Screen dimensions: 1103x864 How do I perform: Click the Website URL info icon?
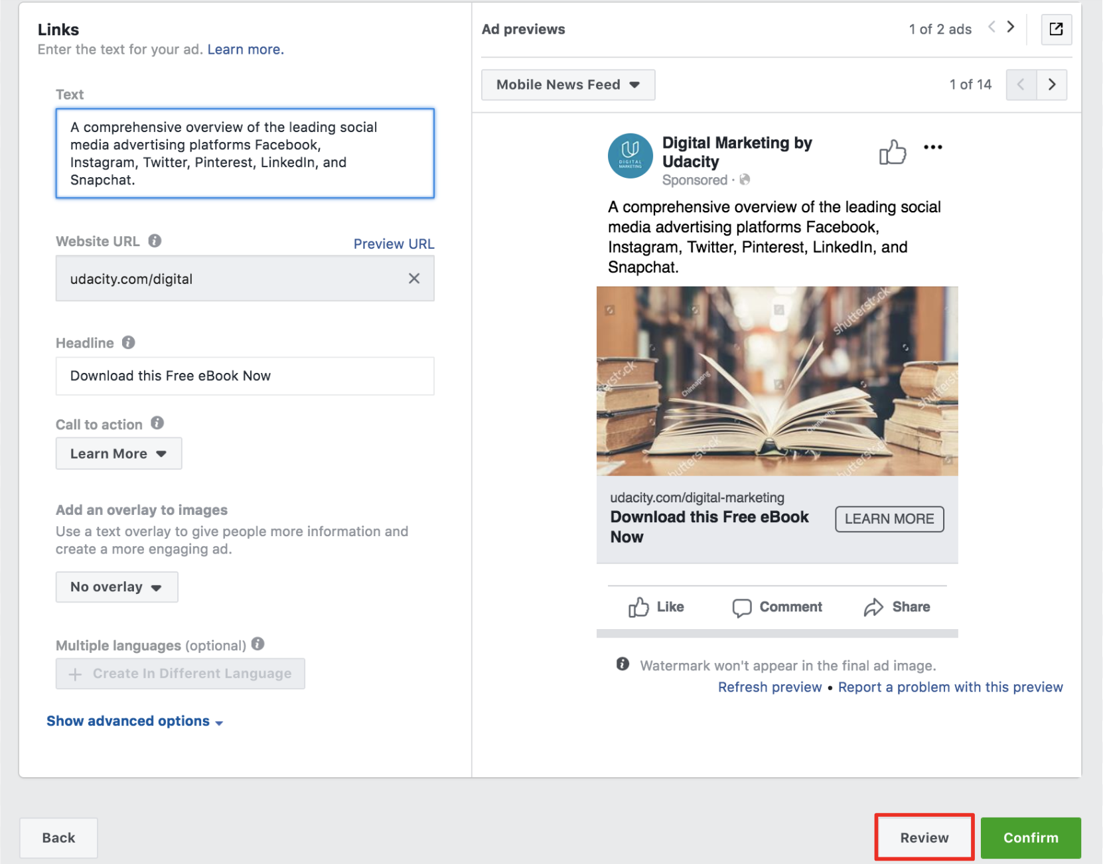(155, 241)
